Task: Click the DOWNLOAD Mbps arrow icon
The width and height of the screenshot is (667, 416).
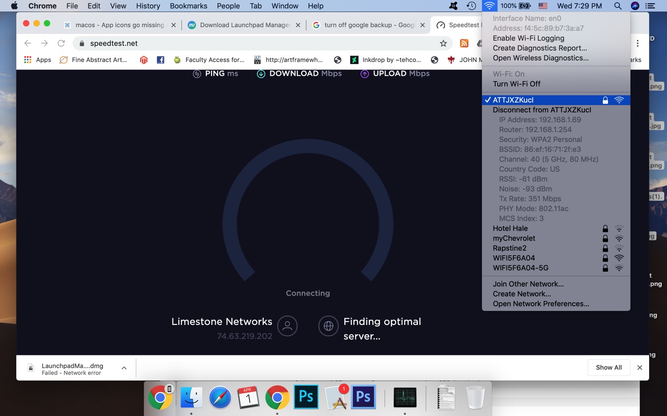Action: coord(261,74)
